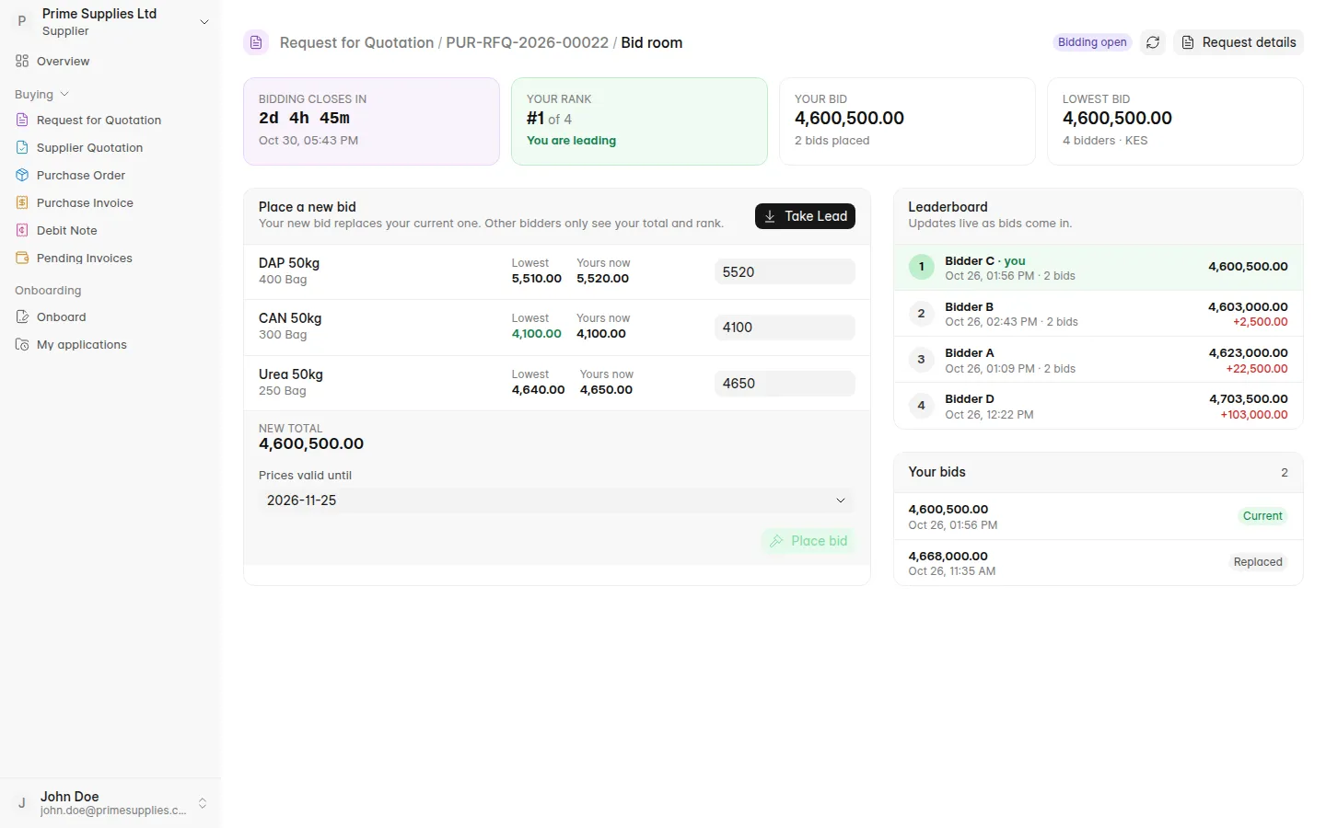Click the Pending Invoices sidebar icon

[x=22, y=259]
